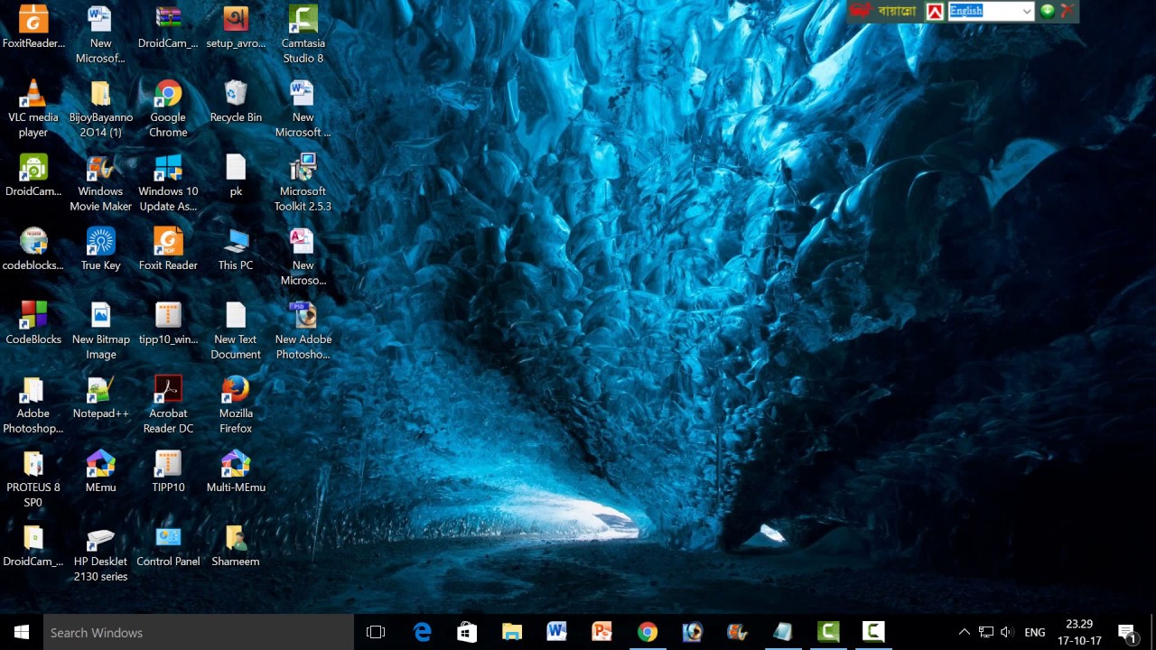The image size is (1156, 650).
Task: Select Notepad++ desktop shortcut
Action: click(100, 397)
